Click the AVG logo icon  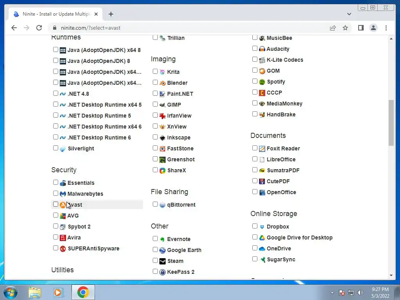pyautogui.click(x=63, y=216)
